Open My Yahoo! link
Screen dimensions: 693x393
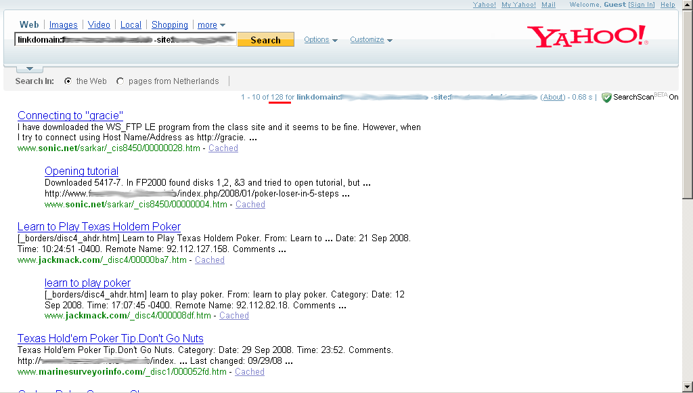click(x=518, y=5)
